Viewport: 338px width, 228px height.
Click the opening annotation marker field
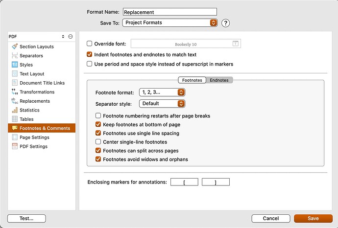tap(184, 182)
